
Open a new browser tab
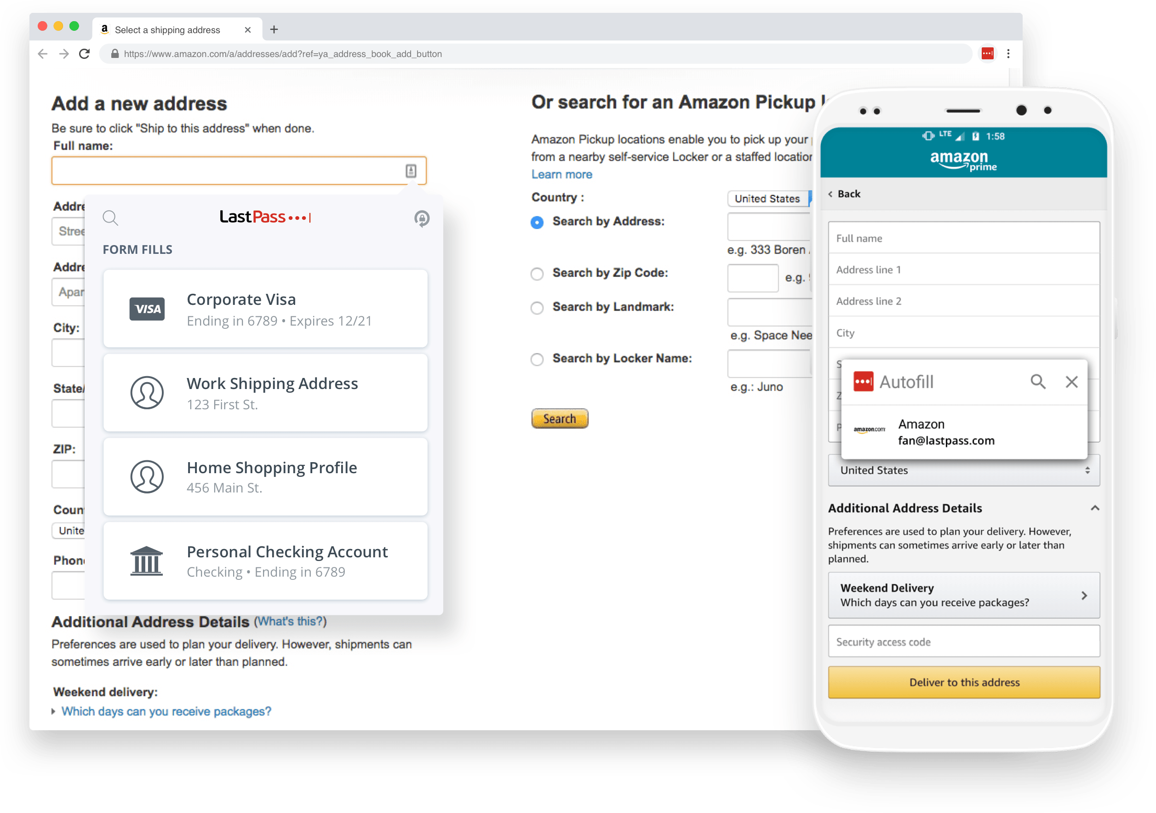pyautogui.click(x=274, y=30)
